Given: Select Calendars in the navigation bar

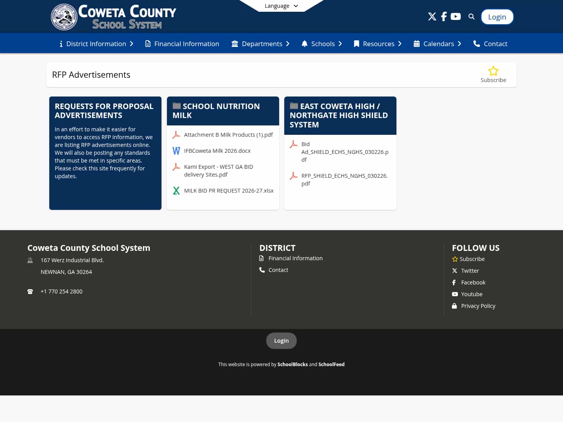Looking at the screenshot, I should pyautogui.click(x=439, y=44).
